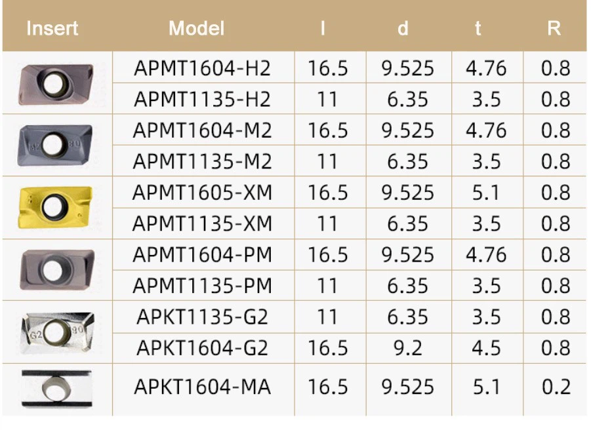Click the d column header

click(x=403, y=28)
